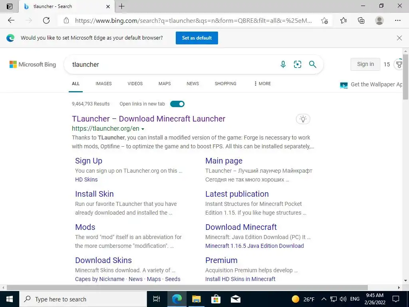409x307 pixels.
Task: Open the Main page sitelink
Action: pos(224,161)
